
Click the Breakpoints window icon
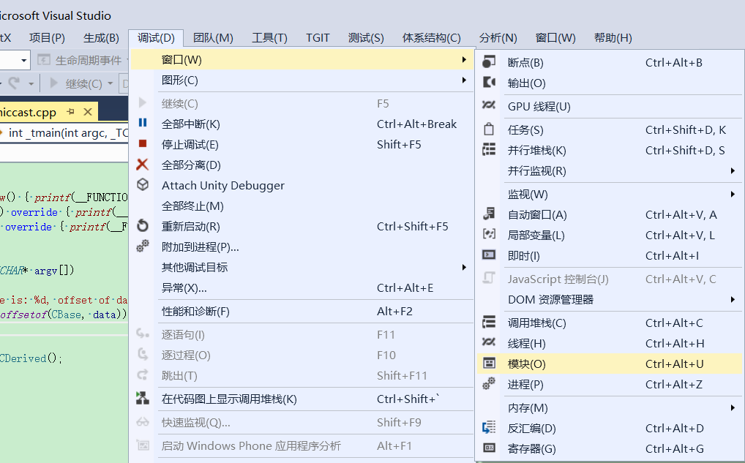(489, 61)
